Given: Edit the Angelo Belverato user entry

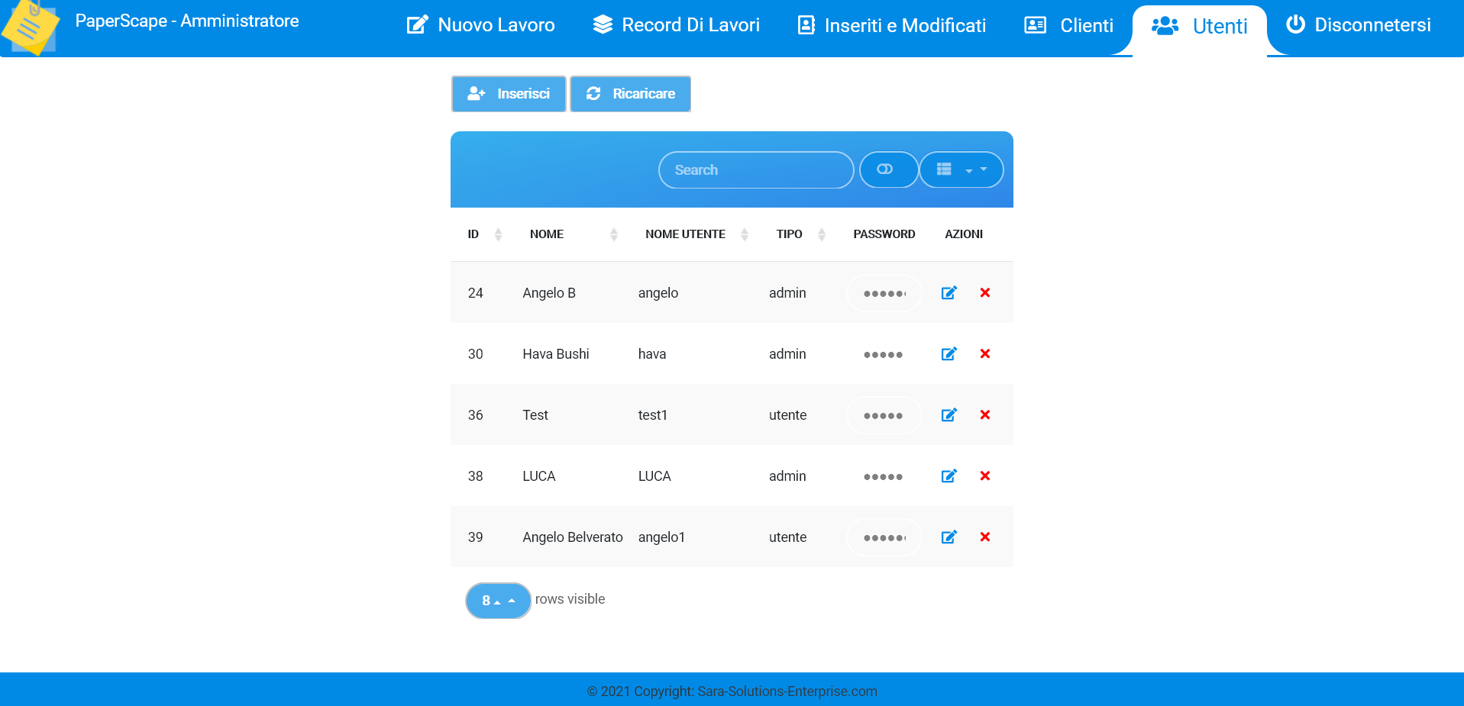Looking at the screenshot, I should pos(949,537).
